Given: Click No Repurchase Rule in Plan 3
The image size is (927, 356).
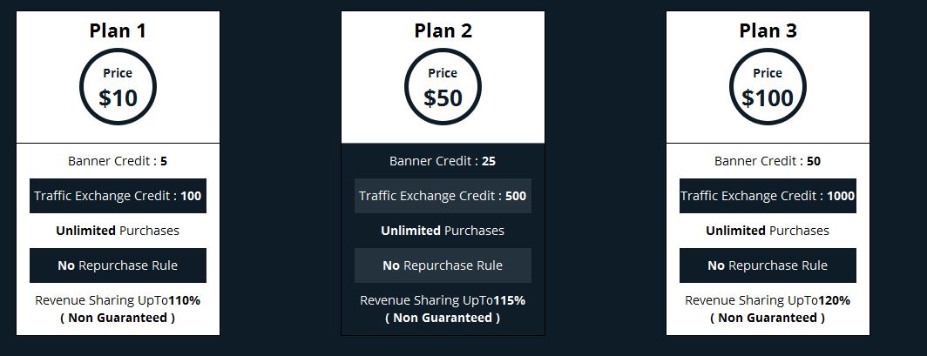Looking at the screenshot, I should pos(768,265).
